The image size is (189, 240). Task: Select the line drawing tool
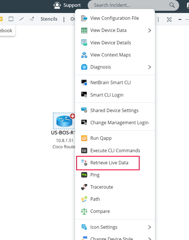click(21, 19)
